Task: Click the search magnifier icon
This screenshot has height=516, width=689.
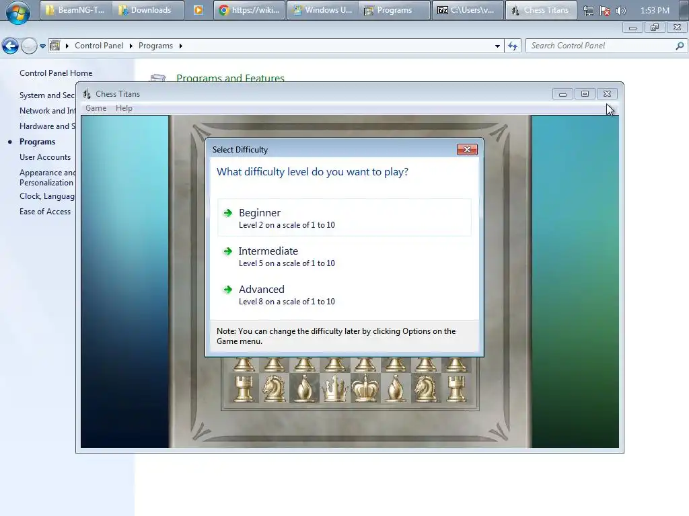Action: pyautogui.click(x=680, y=46)
